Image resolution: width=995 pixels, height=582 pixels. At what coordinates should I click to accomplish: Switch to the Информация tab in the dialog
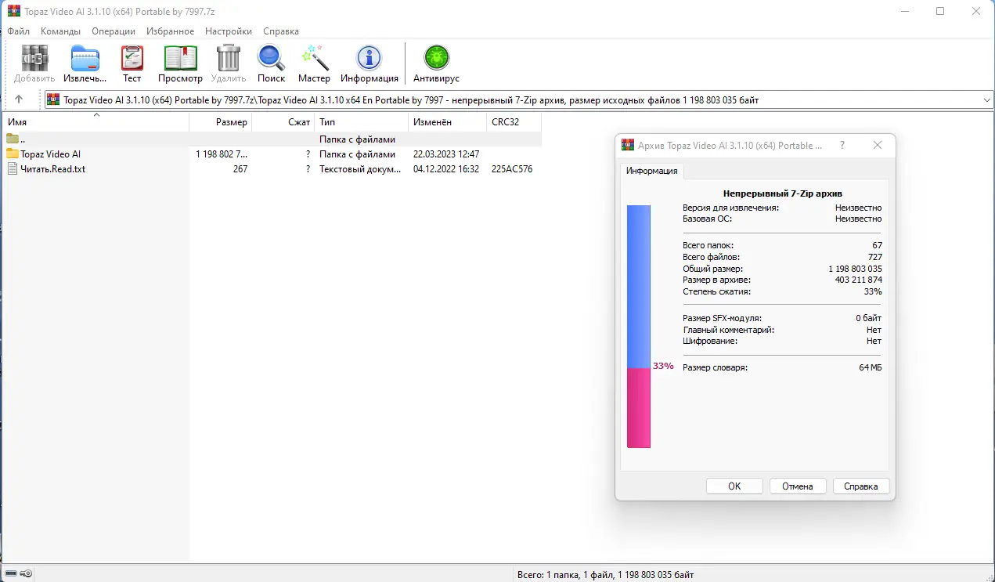pos(651,171)
